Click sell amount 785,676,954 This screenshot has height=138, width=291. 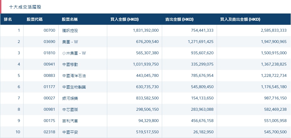[x=202, y=76]
